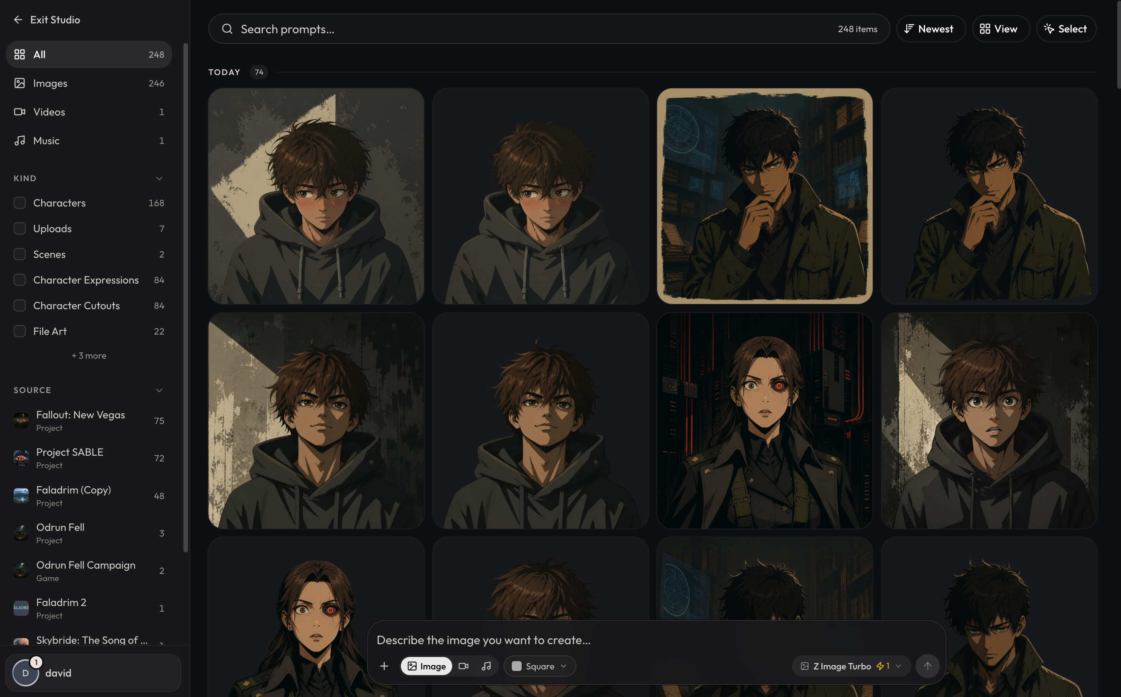This screenshot has height=697, width=1121.
Task: Filter by Project SABLE source
Action: click(89, 458)
